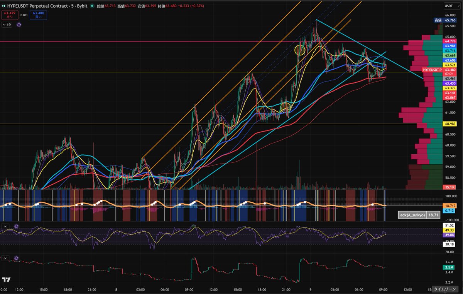Click the 63.669 green price label
Screen dimensions: 463x294
click(450, 55)
